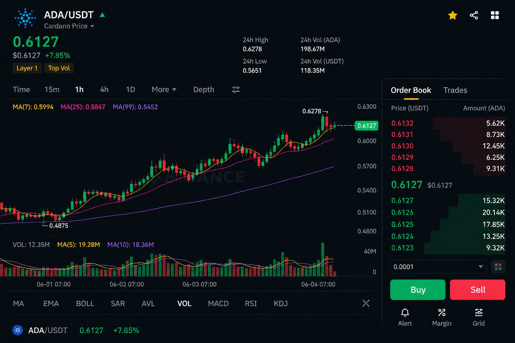Toggle the SAR indicator
The width and height of the screenshot is (515, 343).
pyautogui.click(x=118, y=303)
